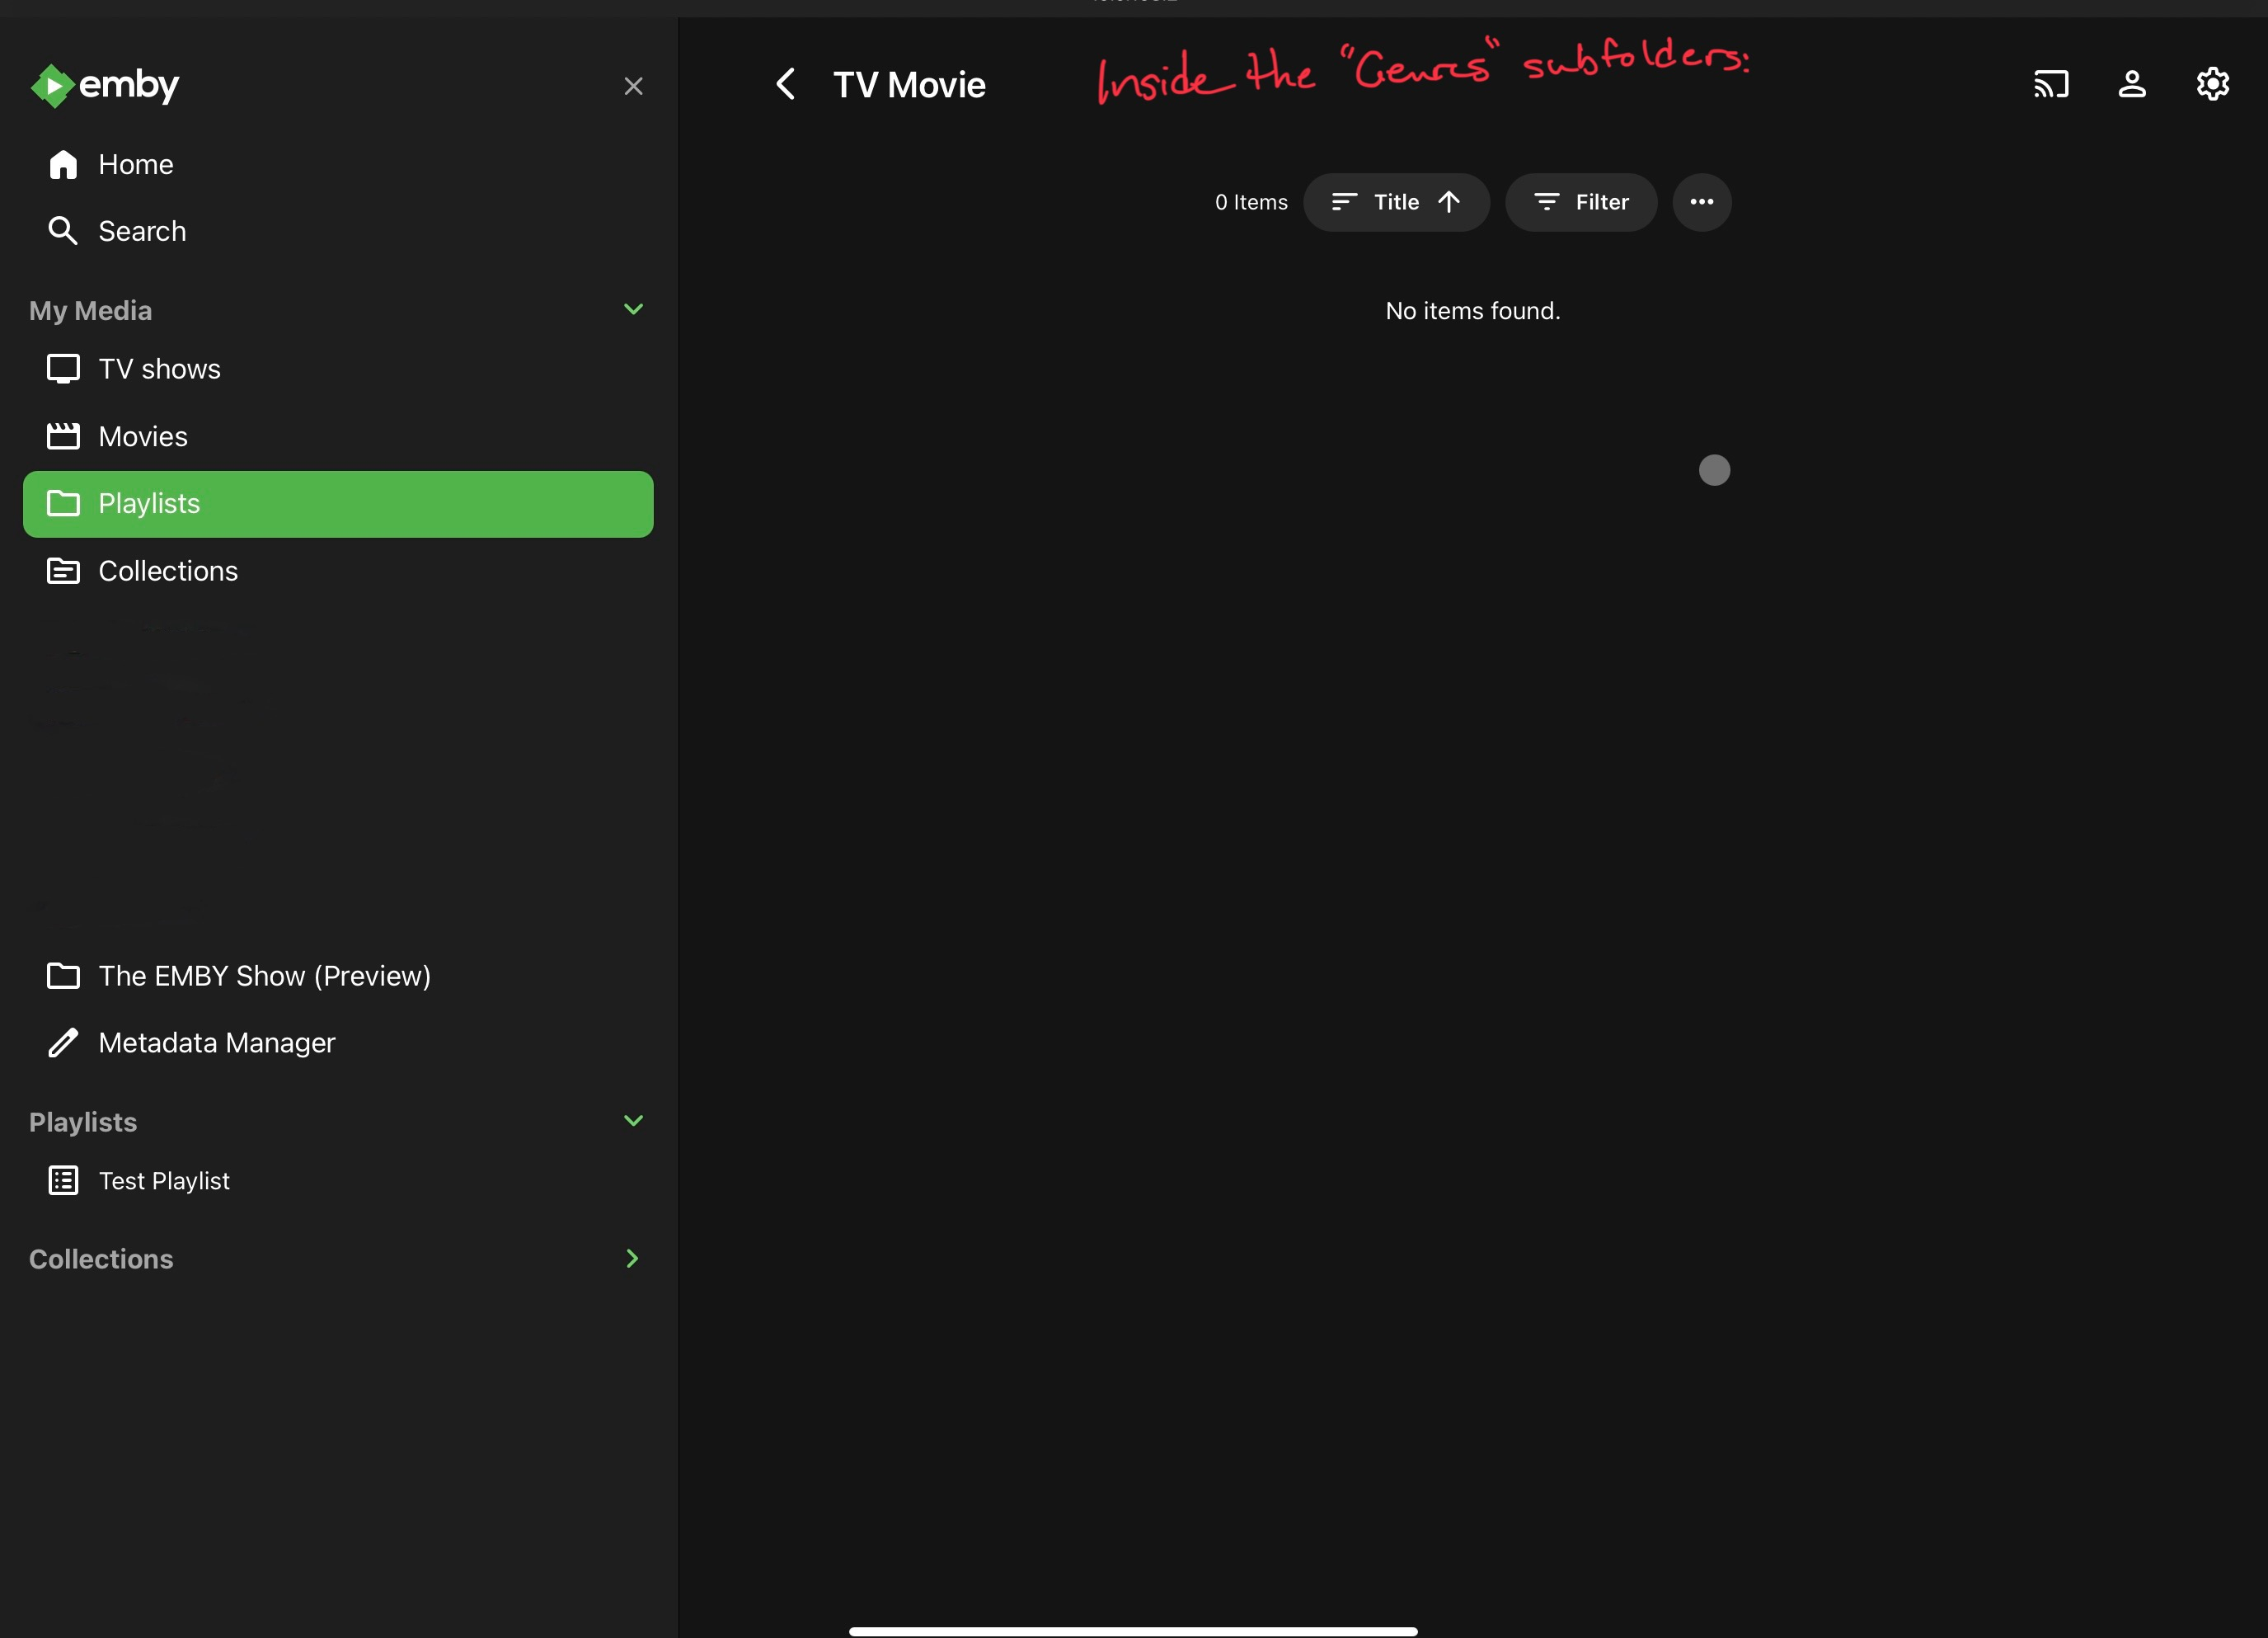Collapse the Playlists section chevron
The width and height of the screenshot is (2268, 1638).
[633, 1121]
